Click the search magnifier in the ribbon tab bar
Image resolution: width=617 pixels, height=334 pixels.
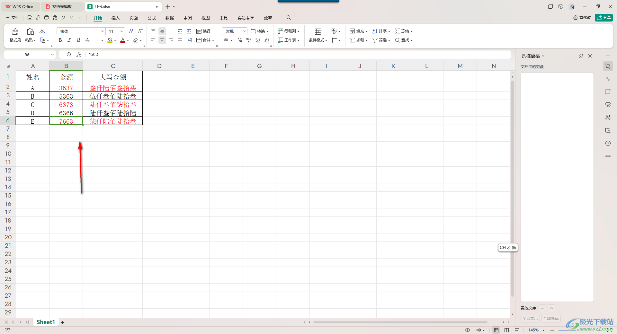coord(289,18)
